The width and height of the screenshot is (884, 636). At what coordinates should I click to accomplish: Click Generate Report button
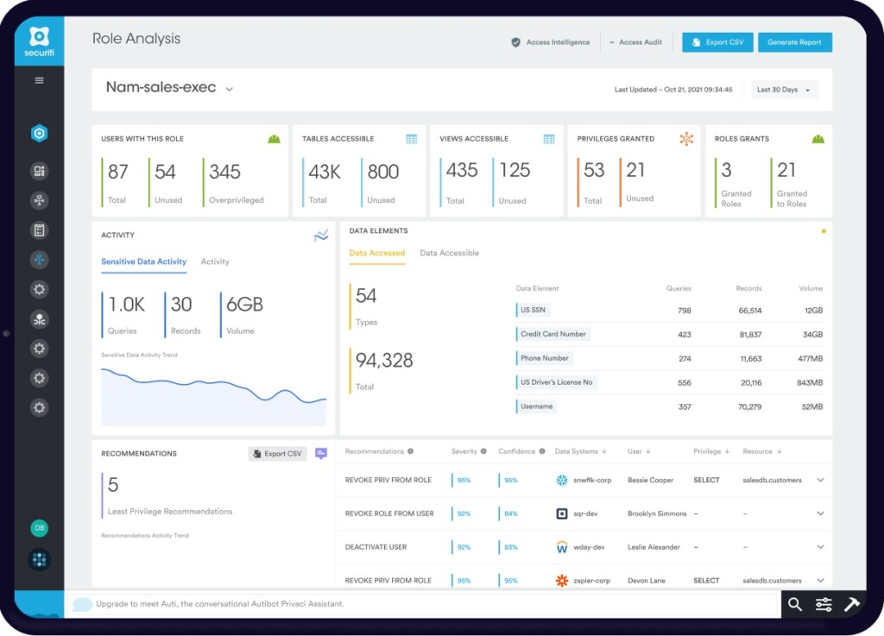tap(794, 42)
